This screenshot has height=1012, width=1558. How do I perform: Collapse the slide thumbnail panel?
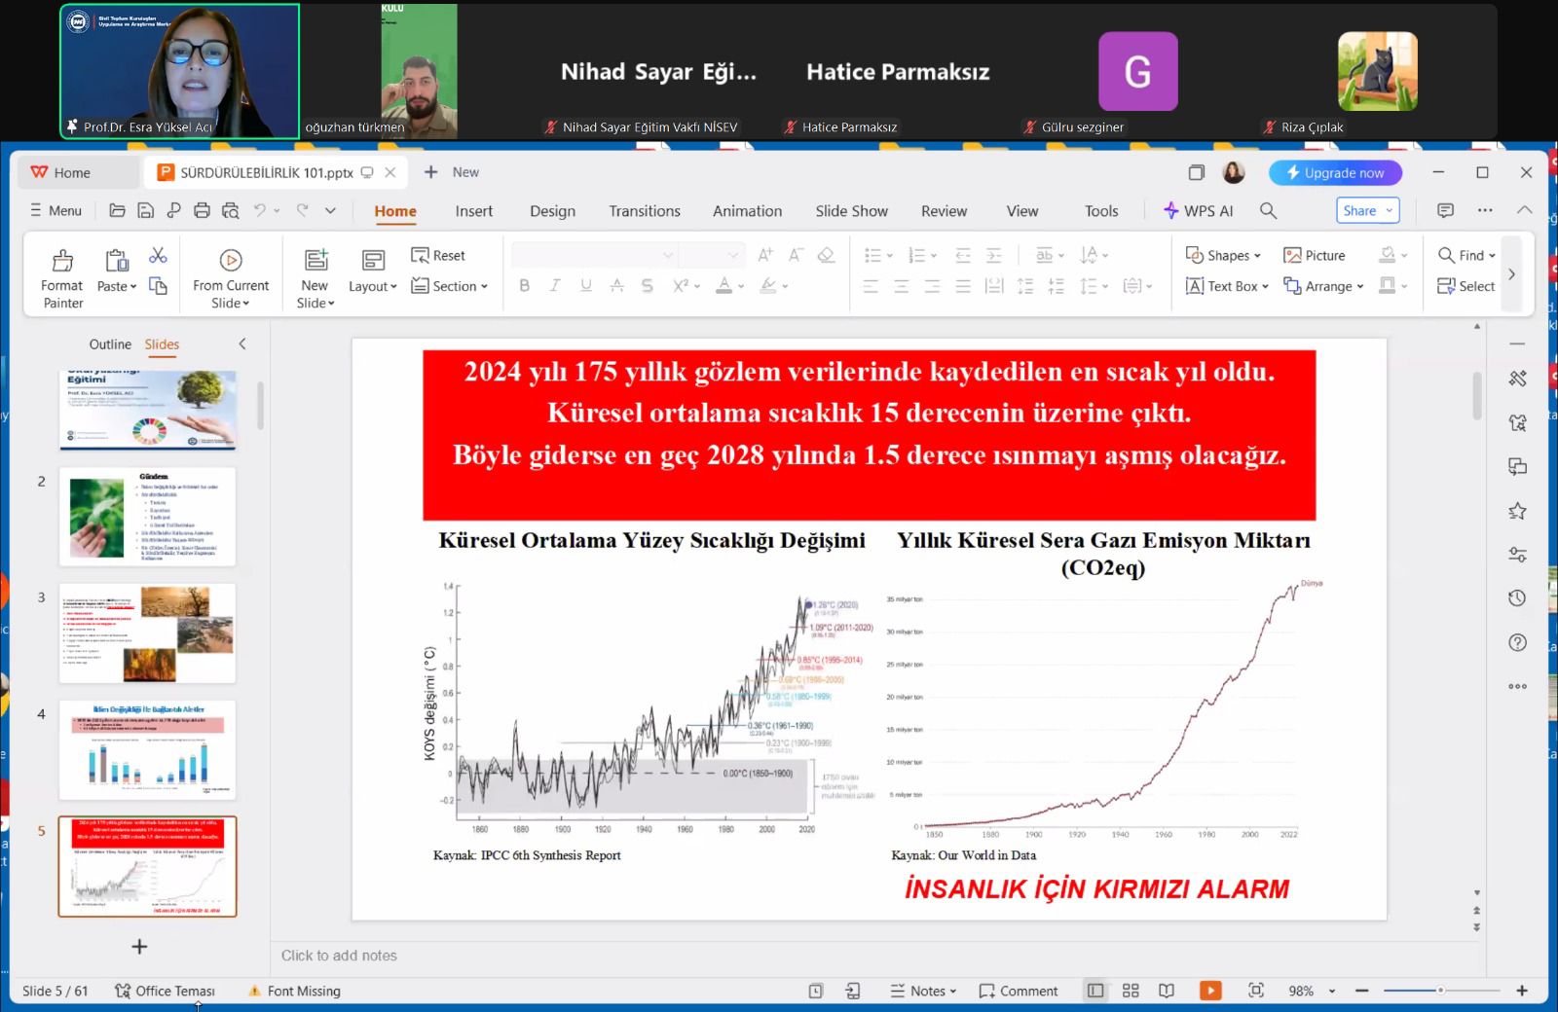coord(242,344)
